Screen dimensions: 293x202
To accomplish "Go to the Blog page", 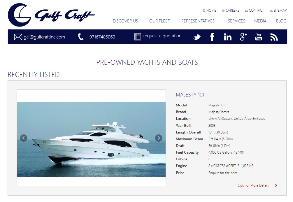I will pos(281,21).
